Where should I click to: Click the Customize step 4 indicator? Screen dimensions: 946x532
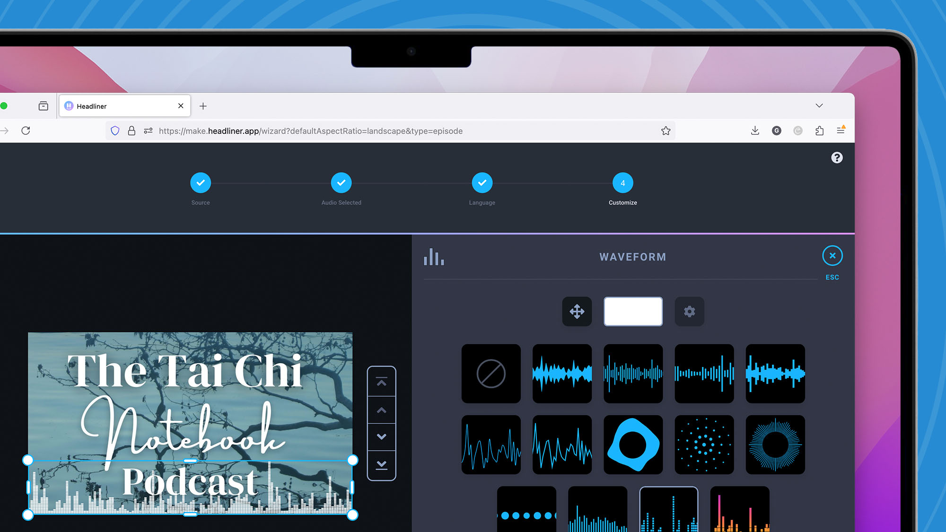click(x=622, y=183)
